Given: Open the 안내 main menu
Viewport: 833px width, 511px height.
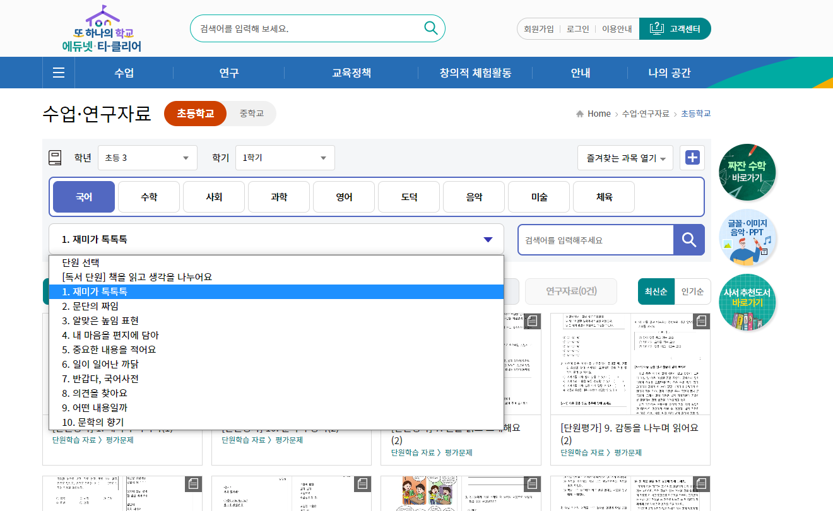Looking at the screenshot, I should tap(581, 73).
